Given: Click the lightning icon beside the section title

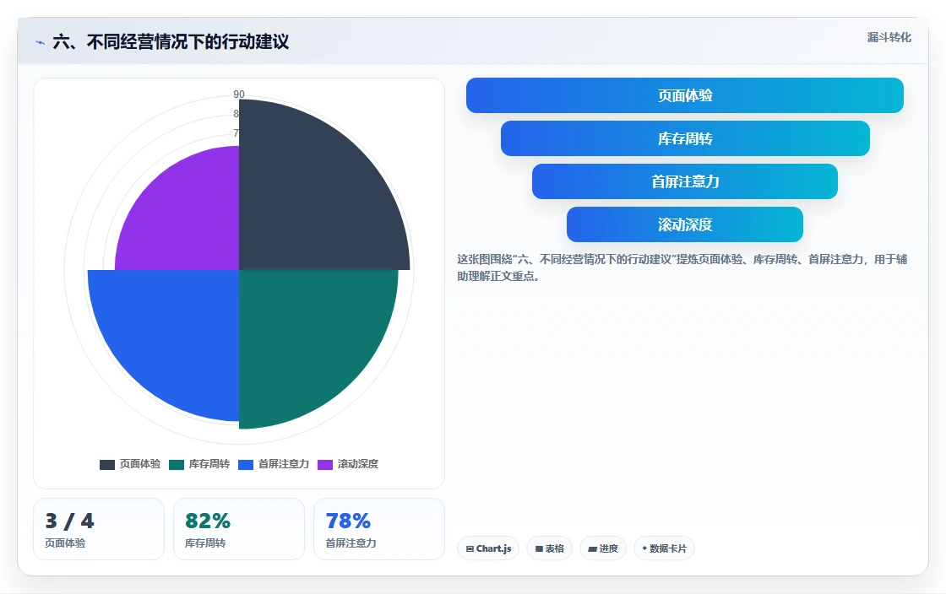Looking at the screenshot, I should [41, 42].
